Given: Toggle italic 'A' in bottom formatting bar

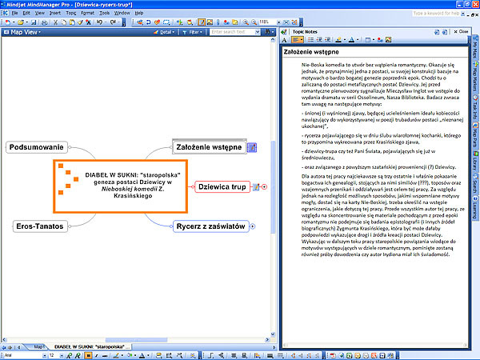Looking at the screenshot, I should click(x=78, y=356).
